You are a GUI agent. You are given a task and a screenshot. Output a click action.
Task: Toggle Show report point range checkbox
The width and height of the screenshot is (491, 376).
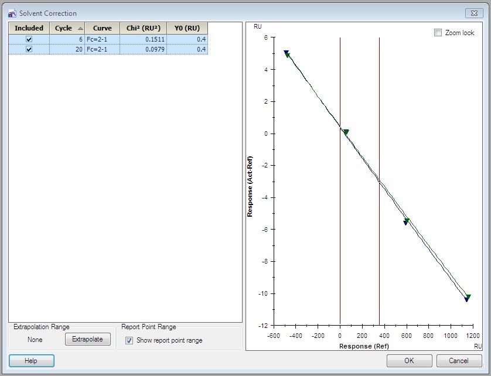tap(129, 340)
